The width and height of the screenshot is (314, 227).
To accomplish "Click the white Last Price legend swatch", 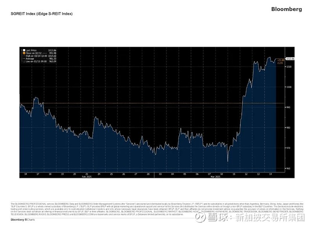I will click(x=24, y=50).
